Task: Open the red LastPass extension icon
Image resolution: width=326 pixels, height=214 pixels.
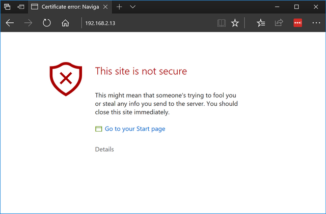Action: click(x=297, y=23)
